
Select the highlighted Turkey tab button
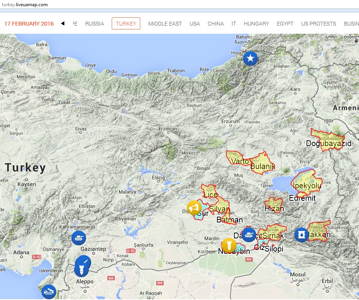click(126, 24)
